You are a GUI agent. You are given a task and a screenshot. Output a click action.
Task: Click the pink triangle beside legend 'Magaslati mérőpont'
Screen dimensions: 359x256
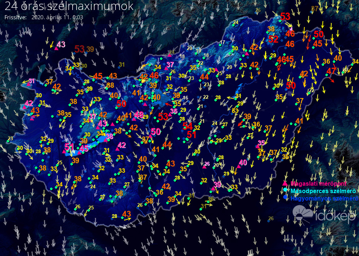285,183
